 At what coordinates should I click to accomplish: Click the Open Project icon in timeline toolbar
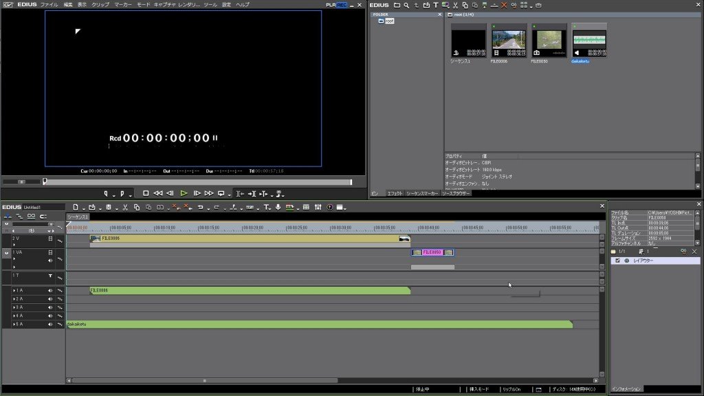92,207
